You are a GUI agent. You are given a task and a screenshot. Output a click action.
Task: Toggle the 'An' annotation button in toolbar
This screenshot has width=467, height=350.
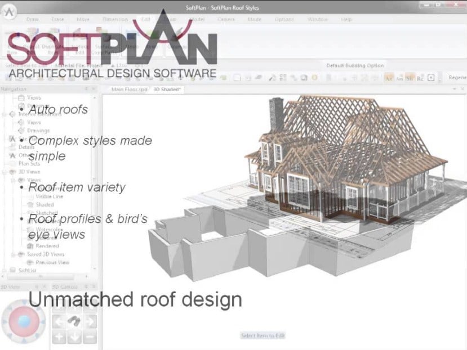pos(389,78)
